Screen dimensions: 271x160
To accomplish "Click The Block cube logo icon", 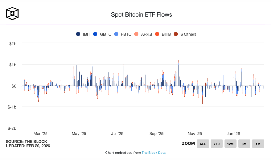I will click(13, 14).
